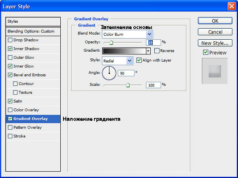Select Blending Options: Custom entry

point(33,31)
